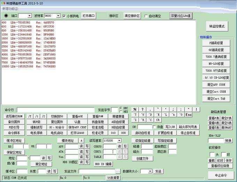
Task: Click the 打开串口 button
Action: click(89, 16)
